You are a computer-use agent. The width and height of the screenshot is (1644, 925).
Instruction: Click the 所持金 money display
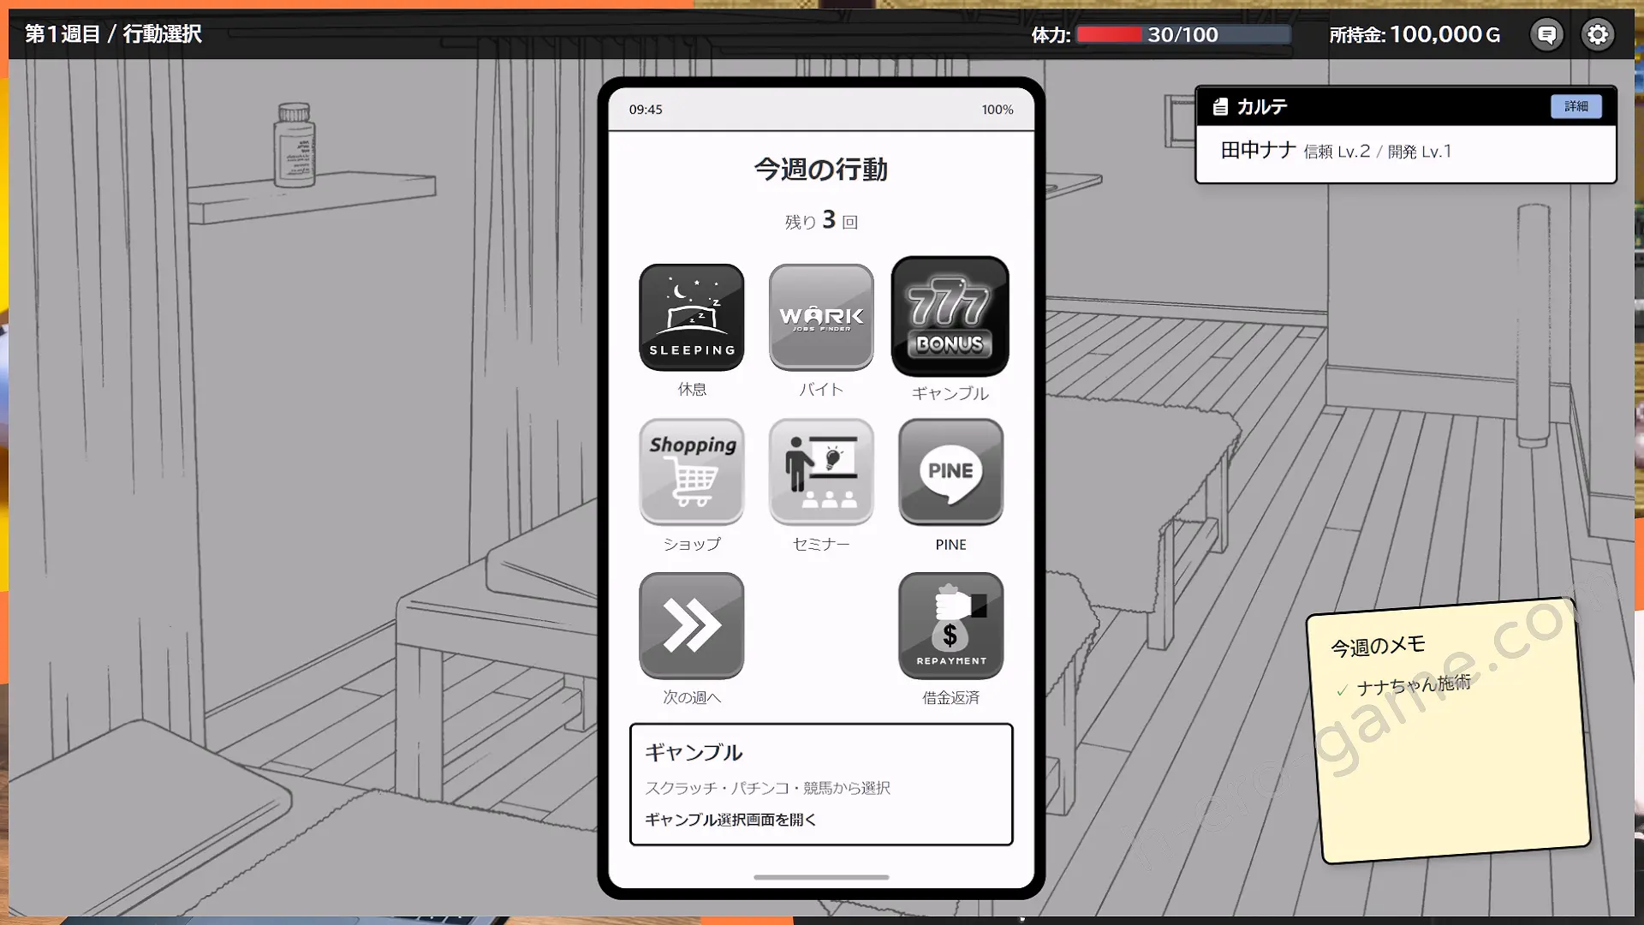point(1414,34)
